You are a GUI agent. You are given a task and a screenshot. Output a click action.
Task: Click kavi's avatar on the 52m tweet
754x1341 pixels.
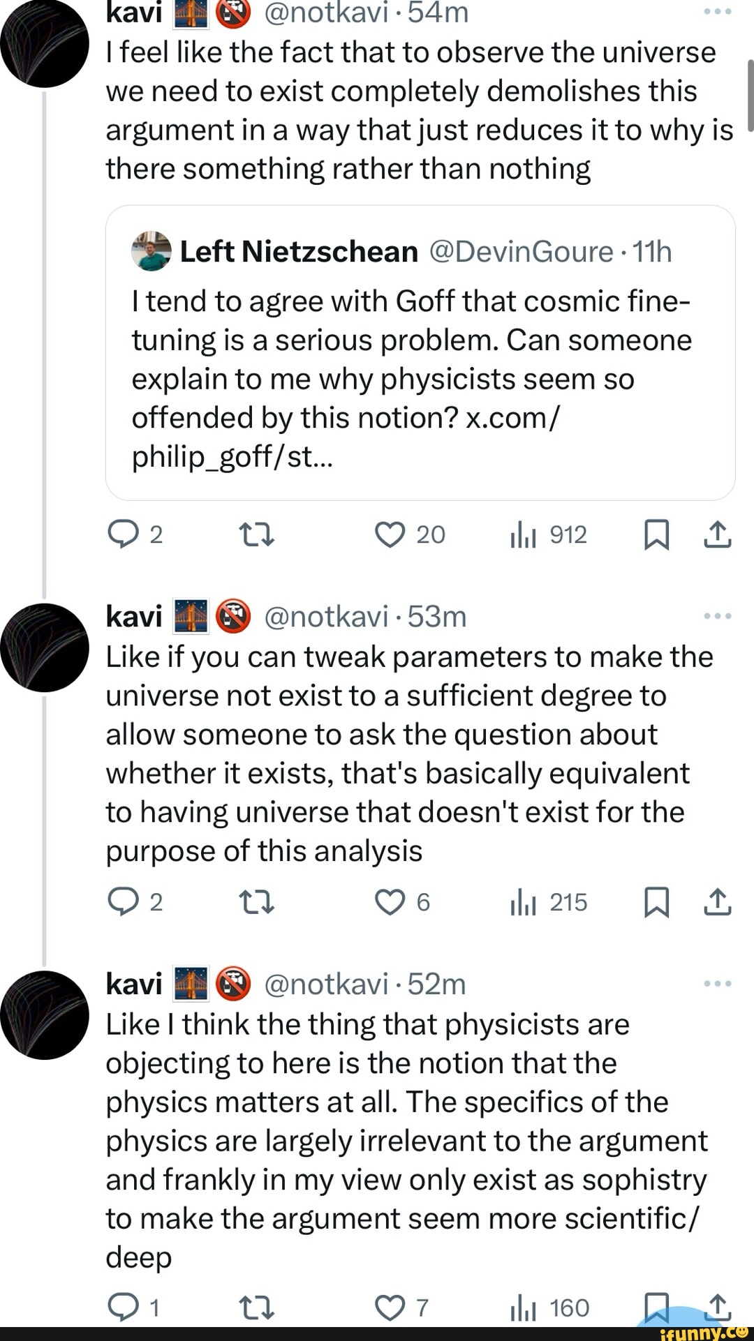pos(45,1015)
